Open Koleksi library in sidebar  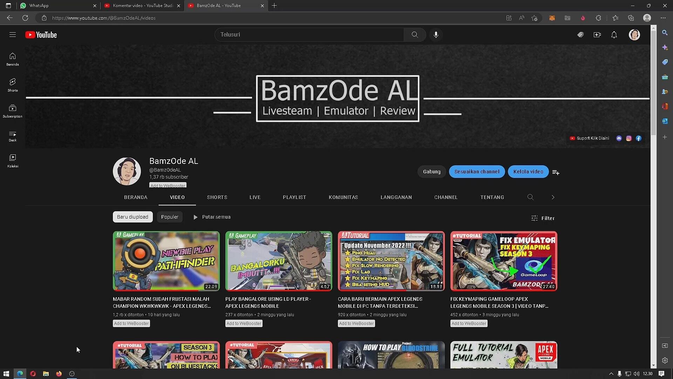pyautogui.click(x=13, y=161)
